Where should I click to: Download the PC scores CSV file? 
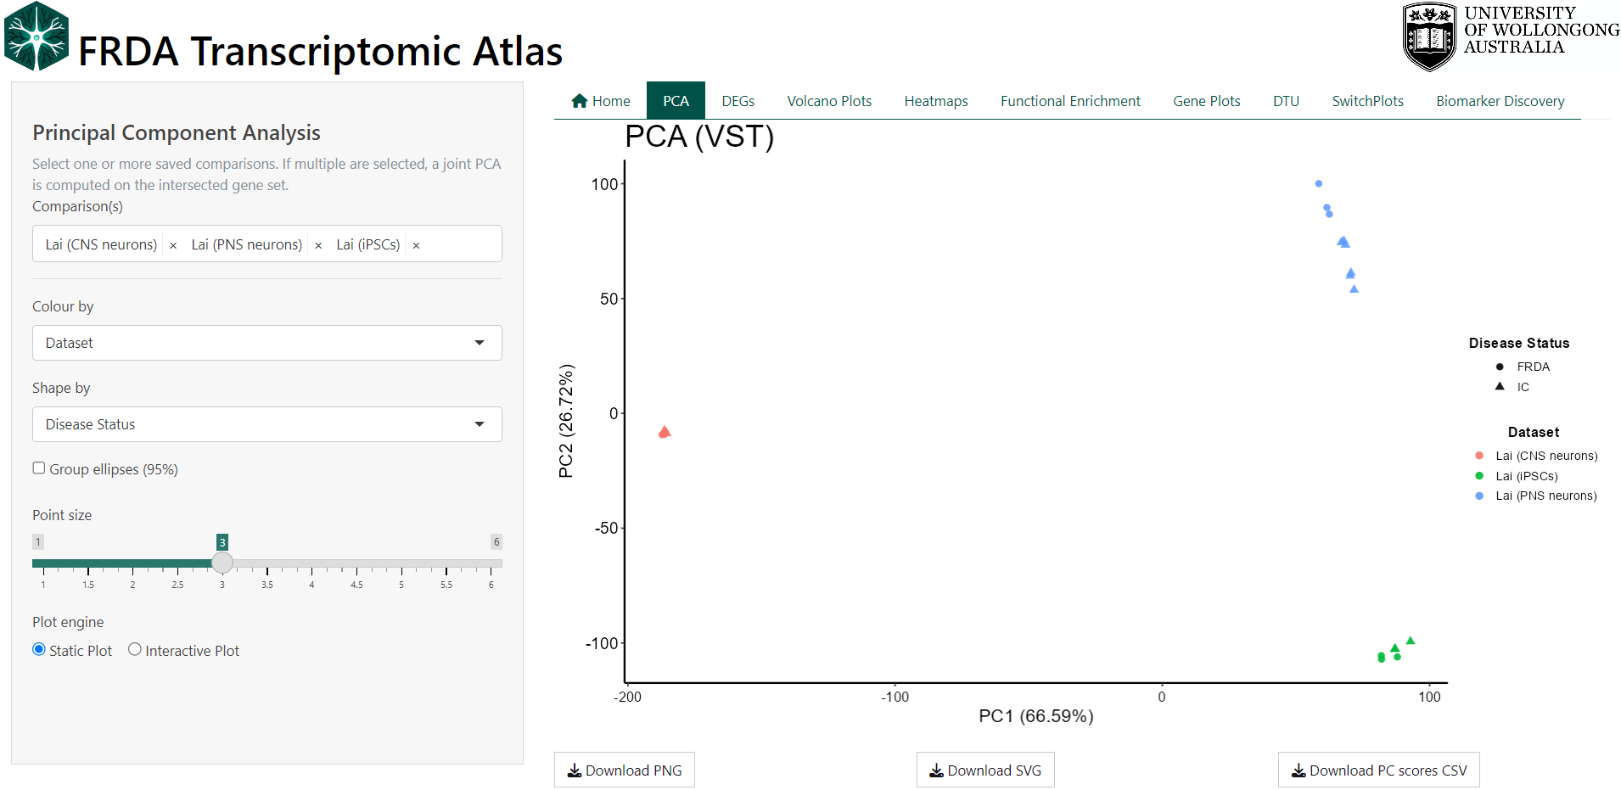point(1378,770)
